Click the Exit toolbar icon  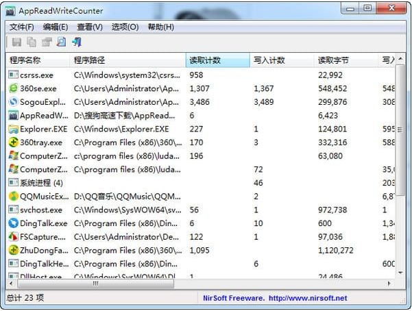(x=77, y=42)
